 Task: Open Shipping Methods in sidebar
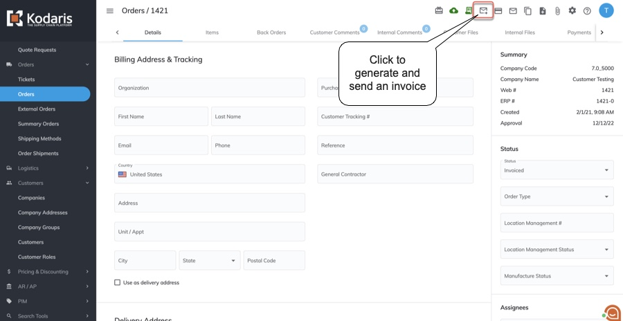(39, 138)
